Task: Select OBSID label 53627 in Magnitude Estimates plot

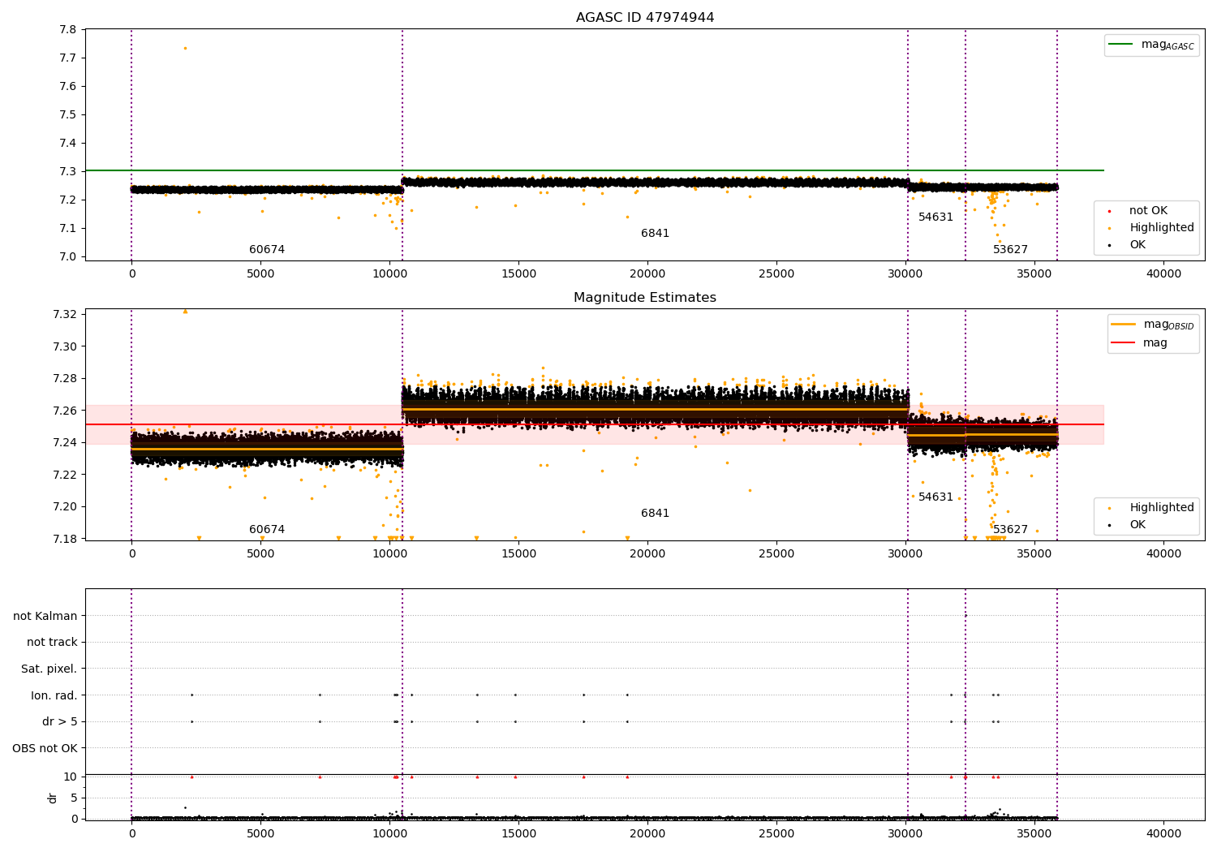Action: [x=1011, y=530]
